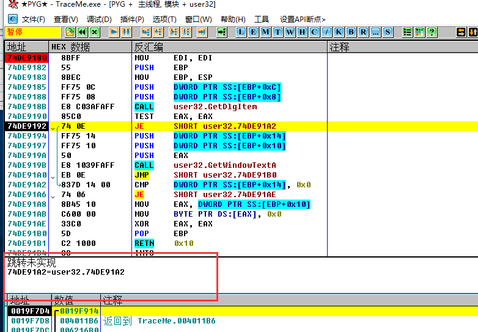Select the PUSH EAX instruction
The width and height of the screenshot is (478, 332).
[161, 155]
